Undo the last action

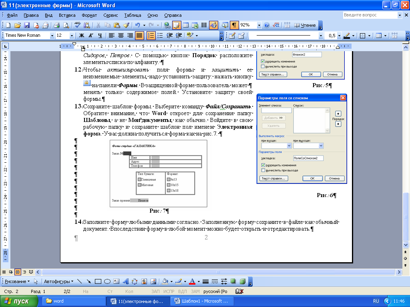[138, 25]
